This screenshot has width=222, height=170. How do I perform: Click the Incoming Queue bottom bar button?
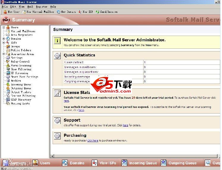(x=139, y=163)
